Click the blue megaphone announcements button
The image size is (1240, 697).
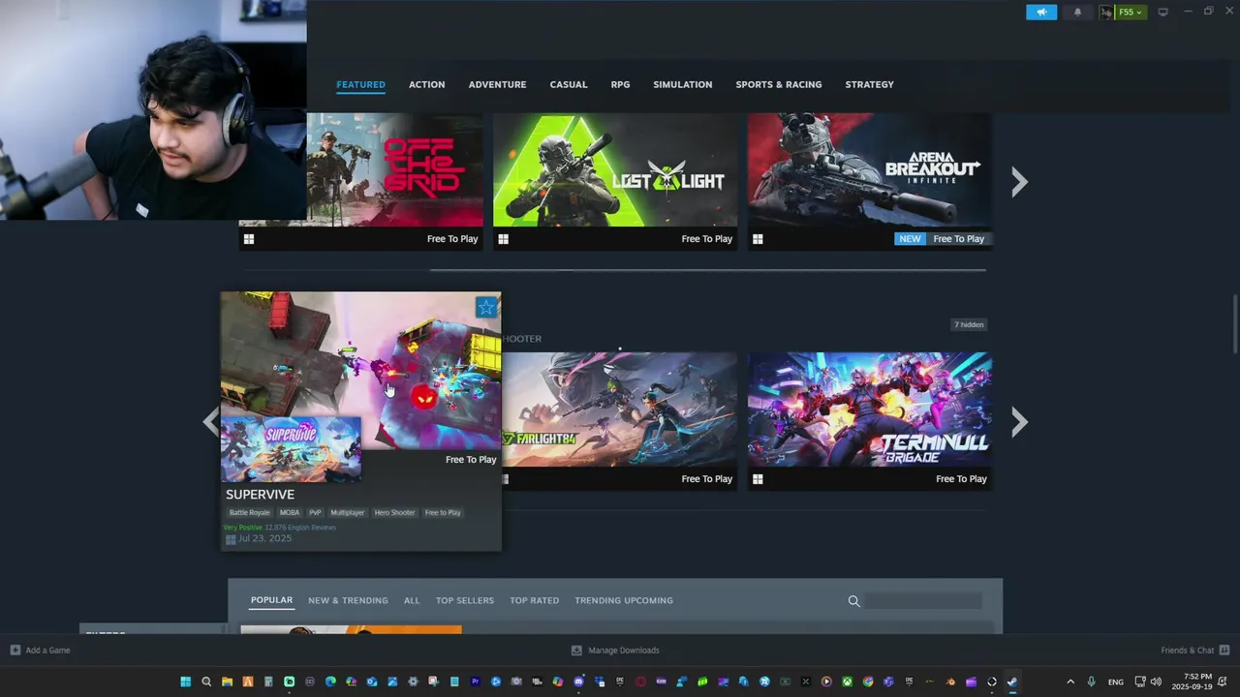point(1041,13)
